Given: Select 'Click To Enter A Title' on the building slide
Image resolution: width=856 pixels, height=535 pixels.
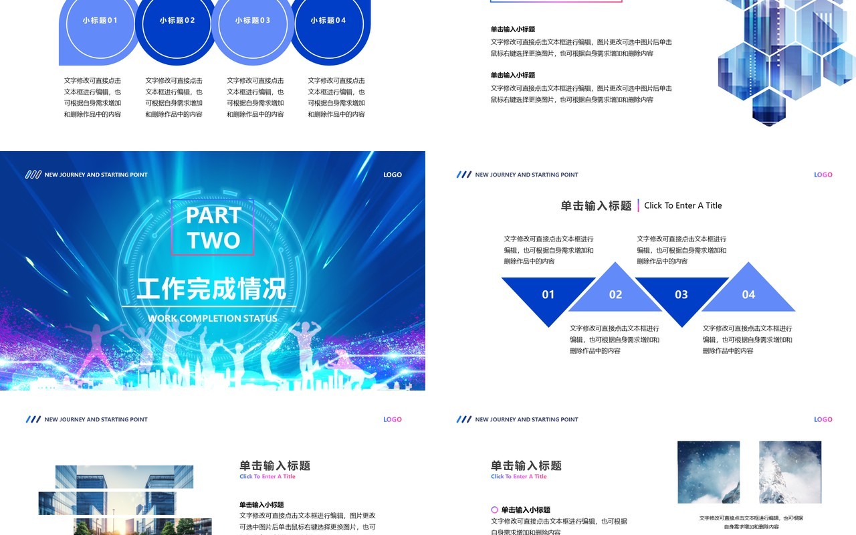Looking at the screenshot, I should click(267, 477).
